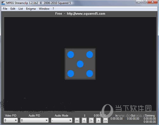
Task: Click the squared5.com website link
Action: (86, 13)
